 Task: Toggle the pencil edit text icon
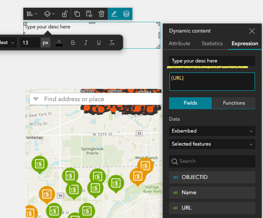pyautogui.click(x=114, y=14)
